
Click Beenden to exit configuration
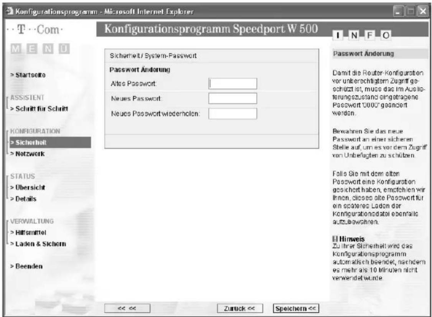pos(26,266)
